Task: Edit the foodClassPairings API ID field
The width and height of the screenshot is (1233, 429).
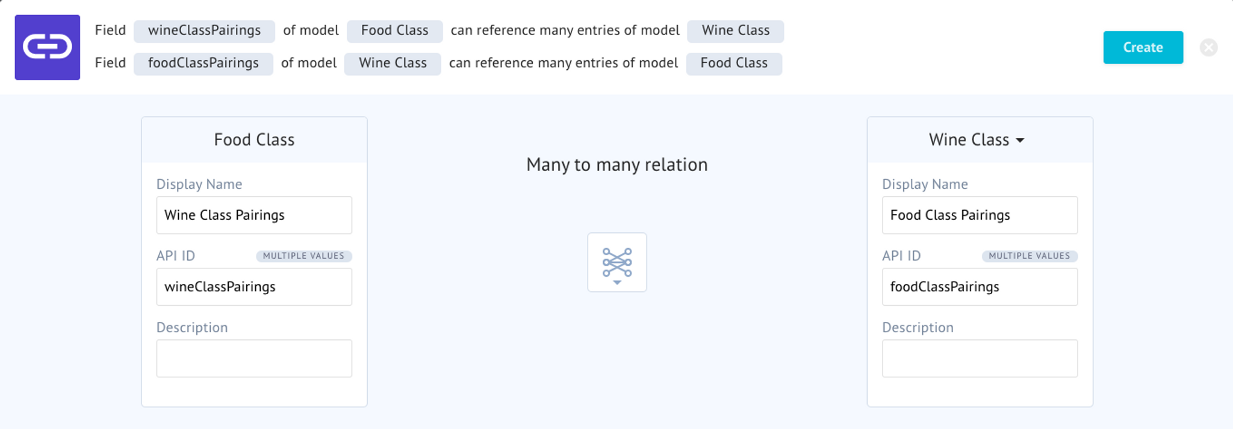Action: (980, 286)
